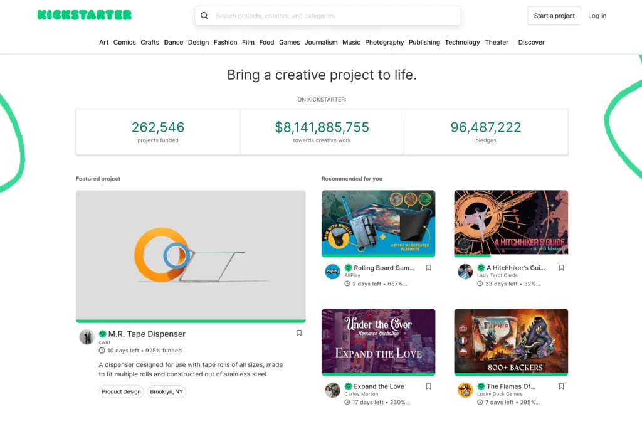Viewport: 642px width, 424px height.
Task: Click the verified badge beside The Flames Of
Action: pyautogui.click(x=481, y=386)
